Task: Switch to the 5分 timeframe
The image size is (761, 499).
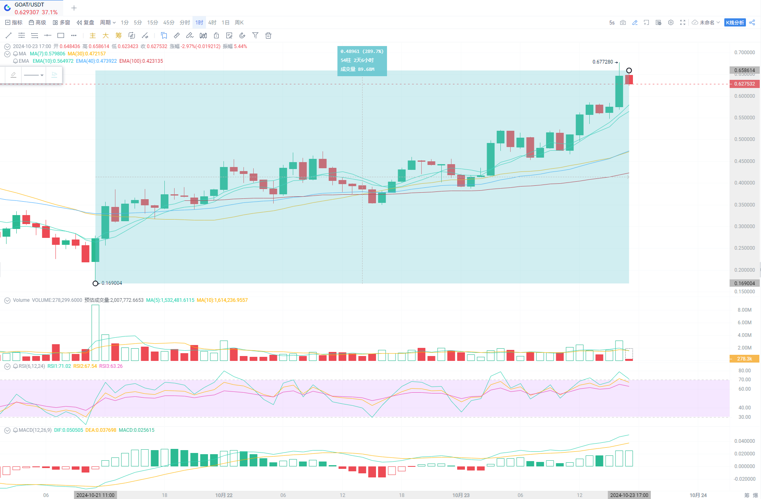Action: [x=138, y=22]
